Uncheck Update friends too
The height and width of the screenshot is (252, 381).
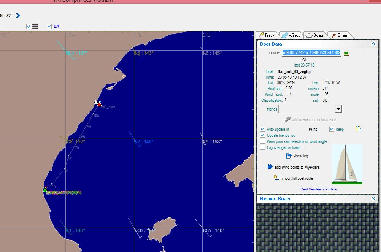click(262, 135)
